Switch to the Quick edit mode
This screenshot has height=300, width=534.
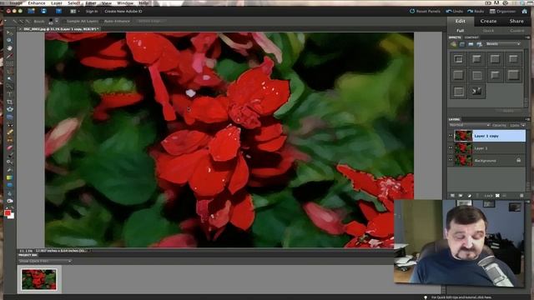[x=488, y=31]
